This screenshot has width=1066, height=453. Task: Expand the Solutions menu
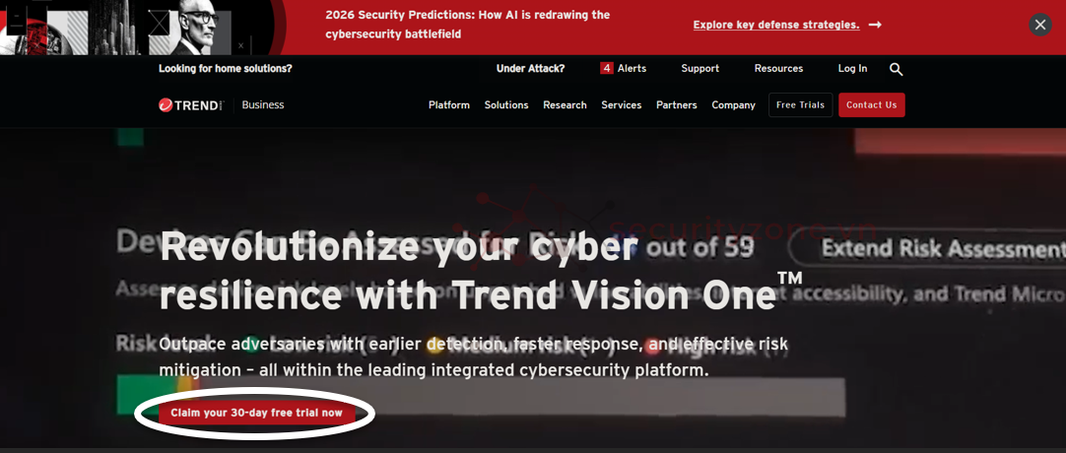[x=506, y=105]
